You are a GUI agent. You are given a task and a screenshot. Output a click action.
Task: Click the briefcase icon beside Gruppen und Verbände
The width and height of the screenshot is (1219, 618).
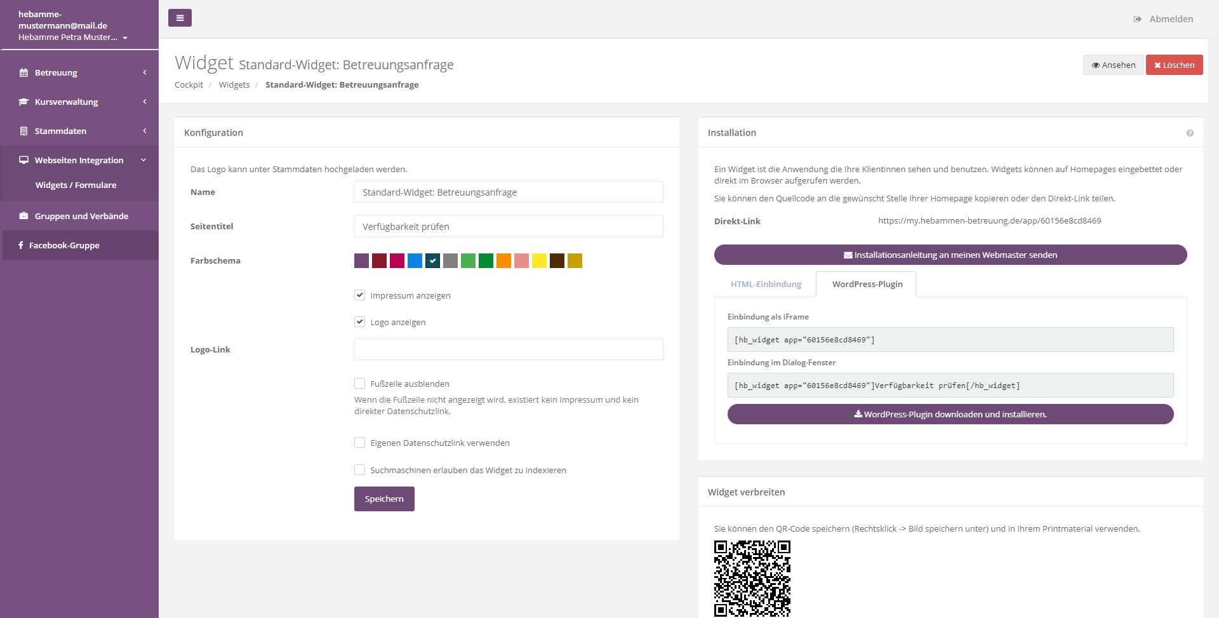[23, 216]
